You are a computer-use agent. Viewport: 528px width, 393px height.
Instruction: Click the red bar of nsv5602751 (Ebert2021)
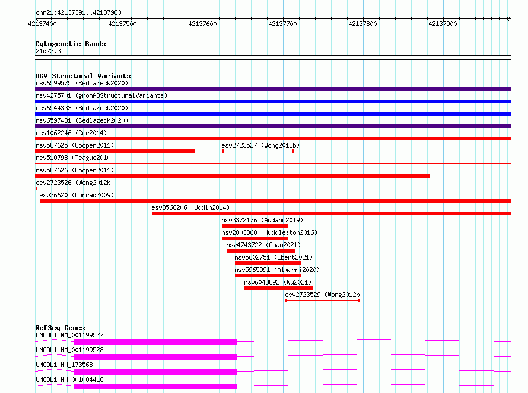[x=268, y=263]
